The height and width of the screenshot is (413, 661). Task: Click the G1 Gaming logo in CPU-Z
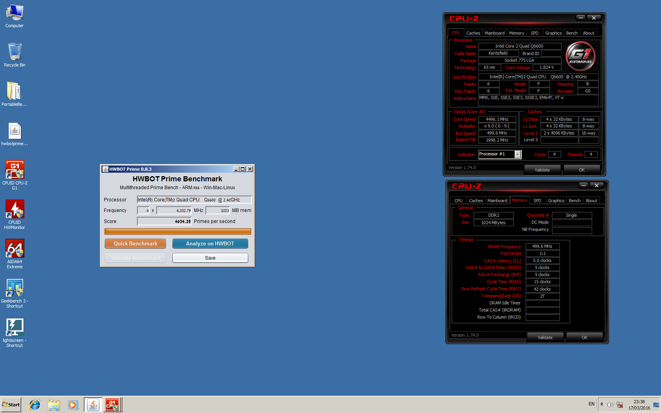[581, 56]
